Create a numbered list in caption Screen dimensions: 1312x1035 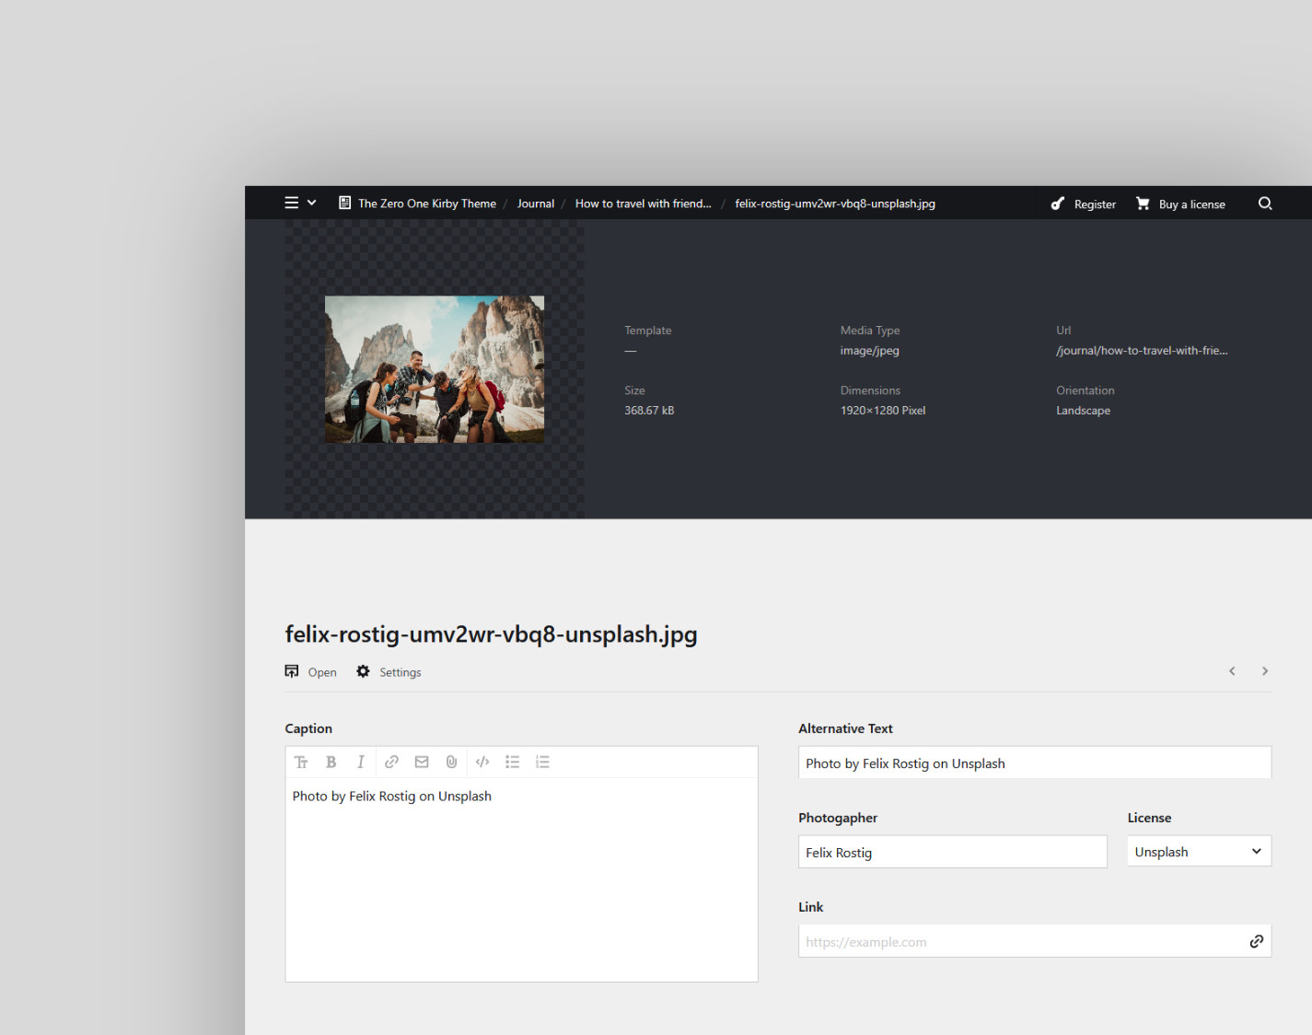pos(542,762)
